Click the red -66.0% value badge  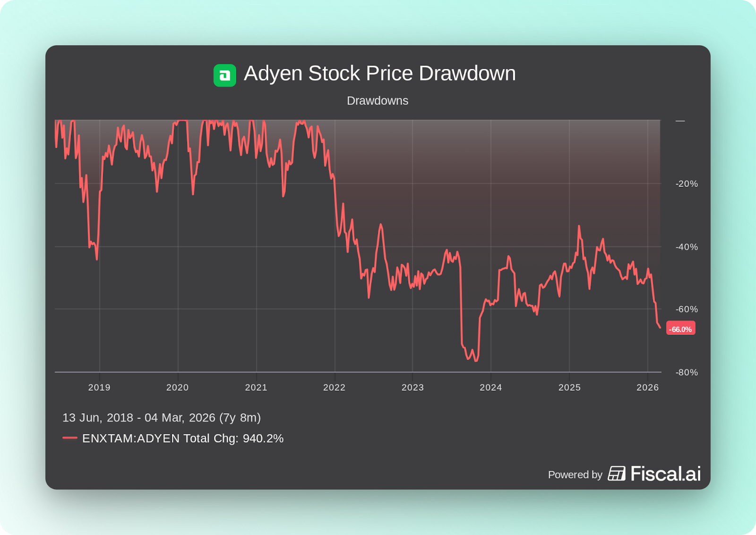click(x=680, y=329)
